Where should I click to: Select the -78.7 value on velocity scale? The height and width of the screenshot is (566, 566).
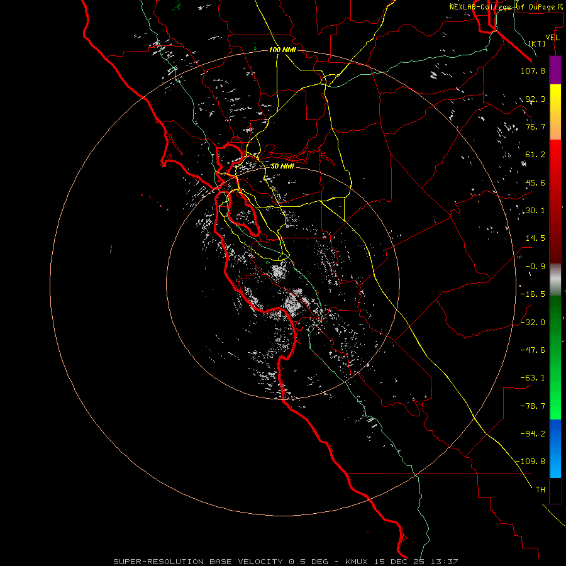pyautogui.click(x=533, y=406)
